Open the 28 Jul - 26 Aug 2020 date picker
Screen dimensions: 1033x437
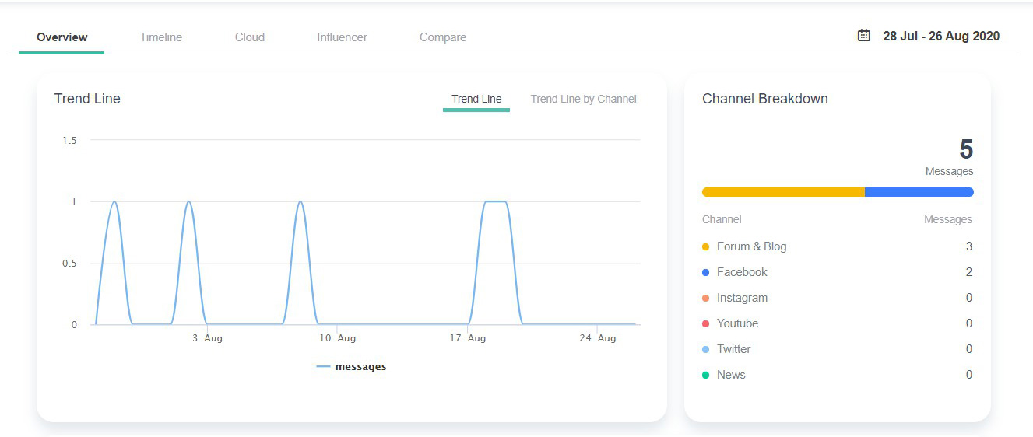[940, 37]
